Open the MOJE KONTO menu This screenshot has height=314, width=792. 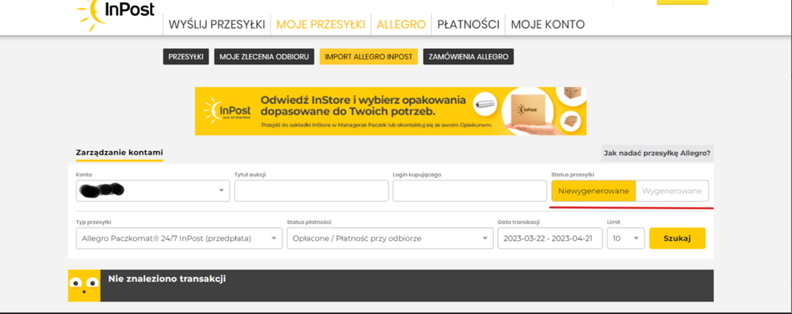548,25
